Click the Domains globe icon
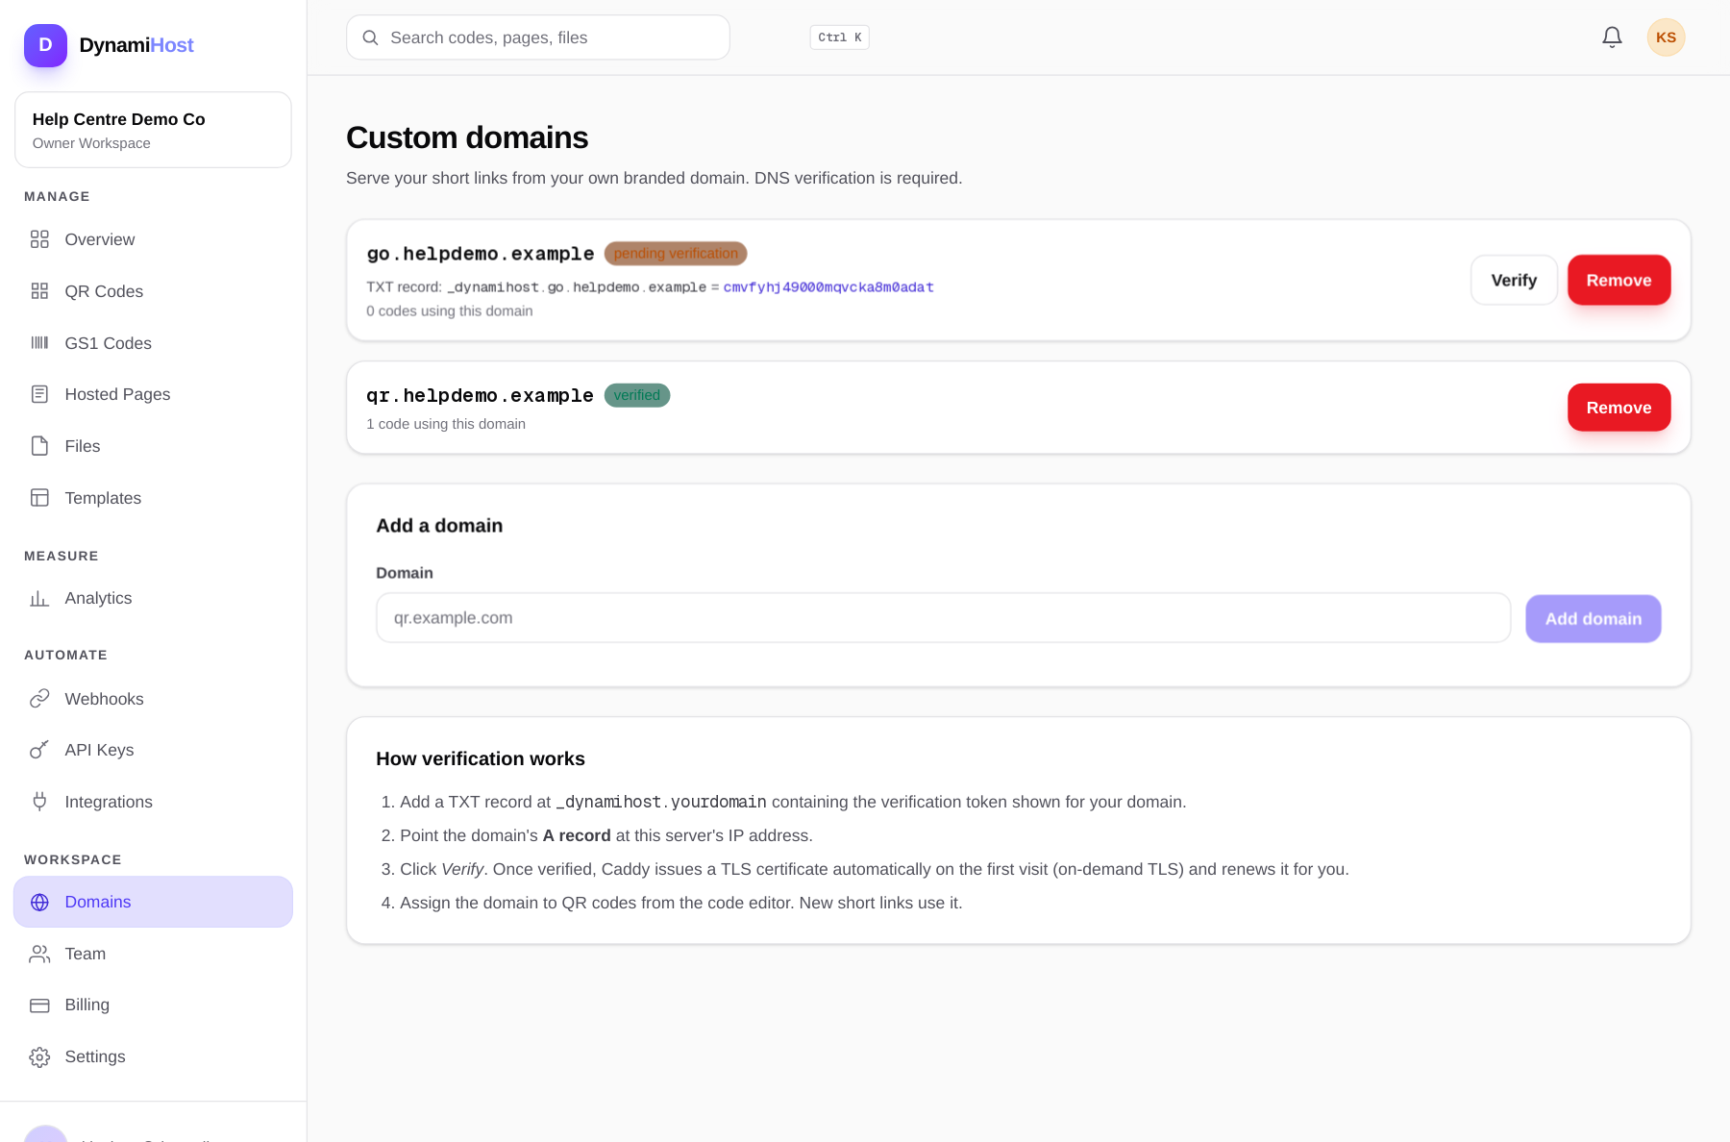Image resolution: width=1730 pixels, height=1142 pixels. [39, 902]
